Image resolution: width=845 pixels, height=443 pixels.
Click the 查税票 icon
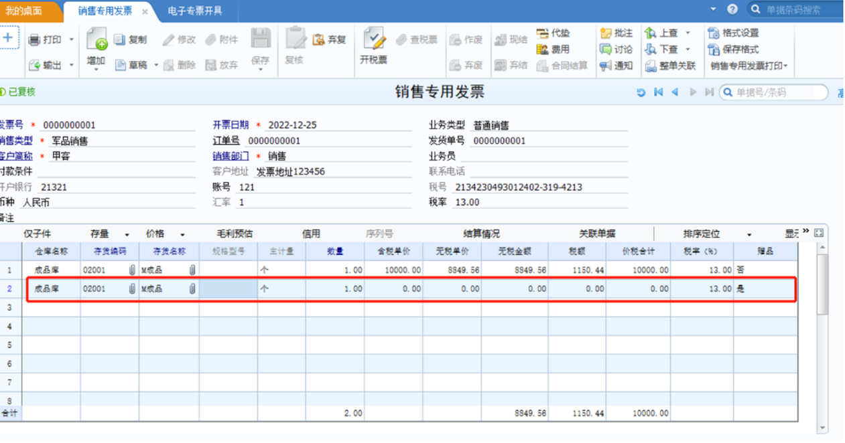(402, 39)
